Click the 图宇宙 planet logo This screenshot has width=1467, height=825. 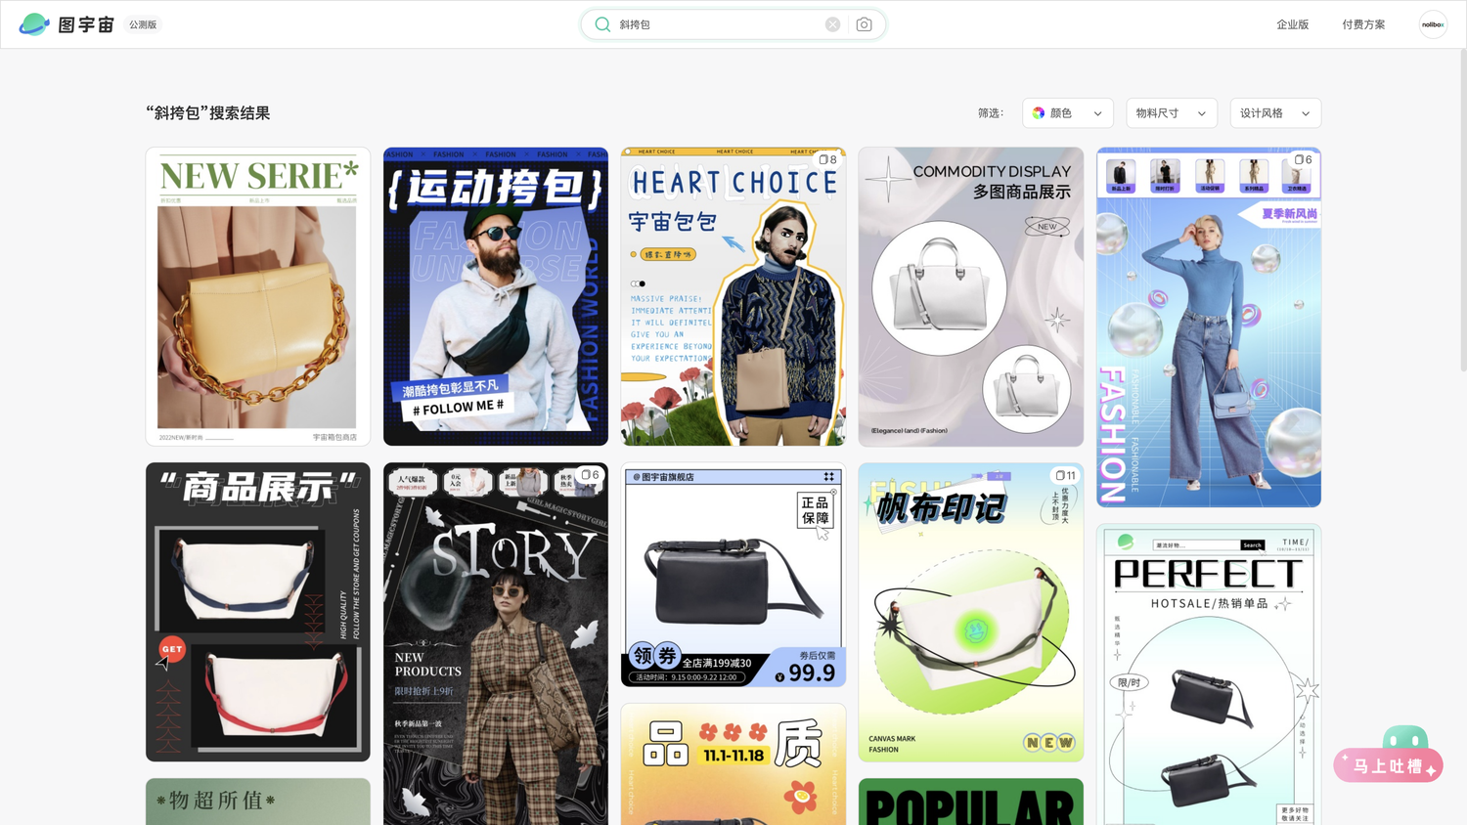(x=34, y=24)
